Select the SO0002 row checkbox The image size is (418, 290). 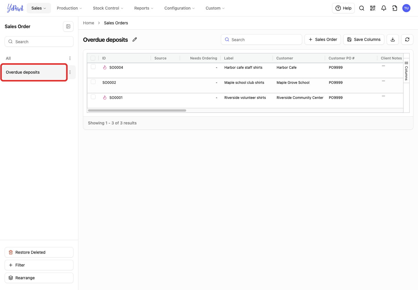[93, 82]
